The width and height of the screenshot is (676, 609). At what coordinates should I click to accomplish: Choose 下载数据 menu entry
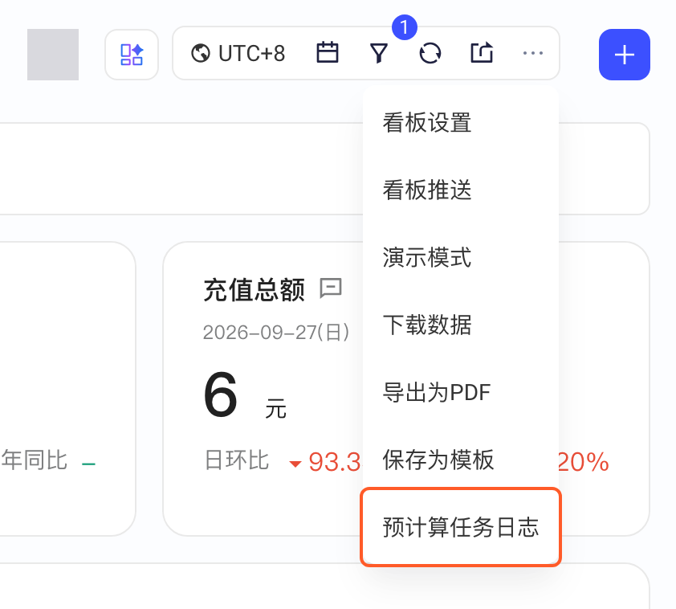461,325
